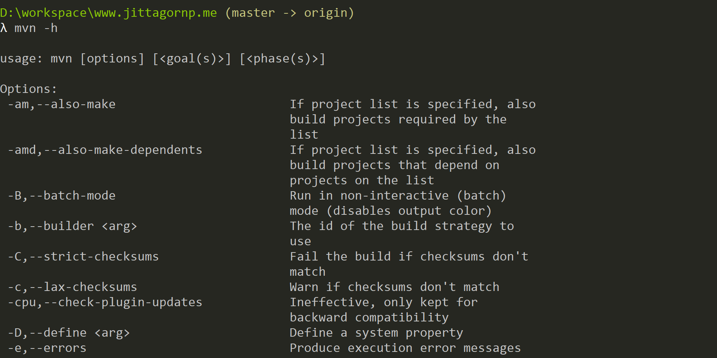Click the "-am,--also-make" option text
The width and height of the screenshot is (717, 358).
click(x=61, y=104)
